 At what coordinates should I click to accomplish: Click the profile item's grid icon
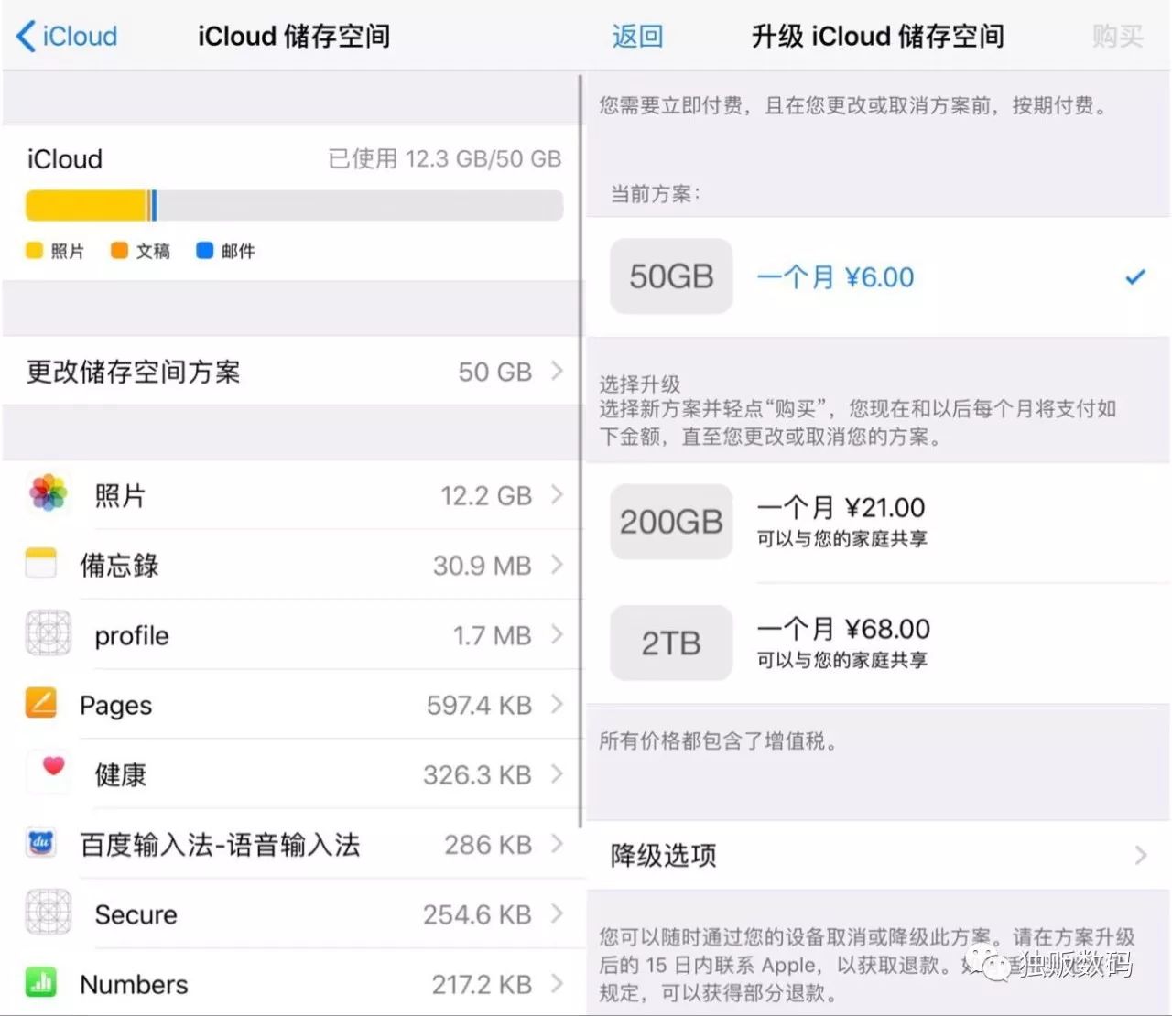pos(48,633)
